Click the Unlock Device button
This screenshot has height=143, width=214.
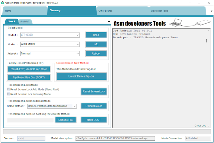pos(94,106)
